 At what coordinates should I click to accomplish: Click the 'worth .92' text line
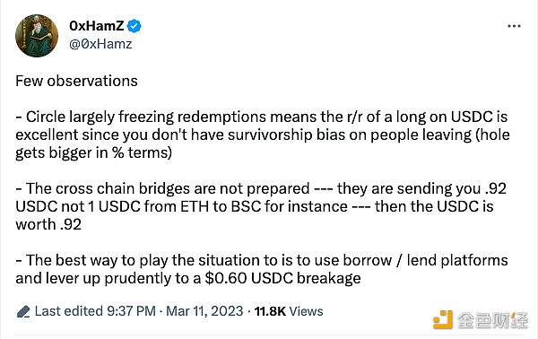[48, 224]
